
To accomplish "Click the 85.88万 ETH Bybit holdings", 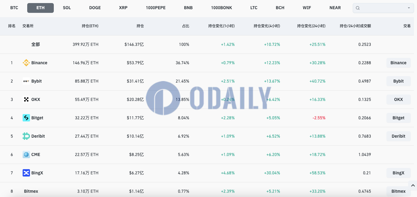I will click(x=87, y=81).
